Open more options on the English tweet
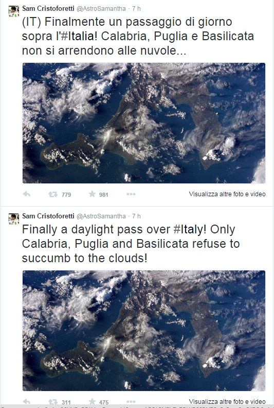Screen dimensions: 274x408 point(131,402)
